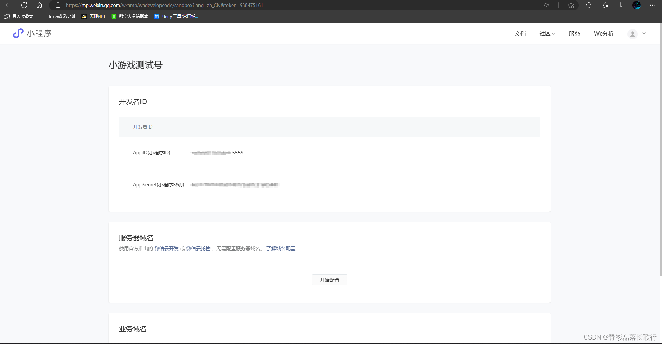The width and height of the screenshot is (662, 344).
Task: Open the We分析 menu item
Action: click(604, 33)
